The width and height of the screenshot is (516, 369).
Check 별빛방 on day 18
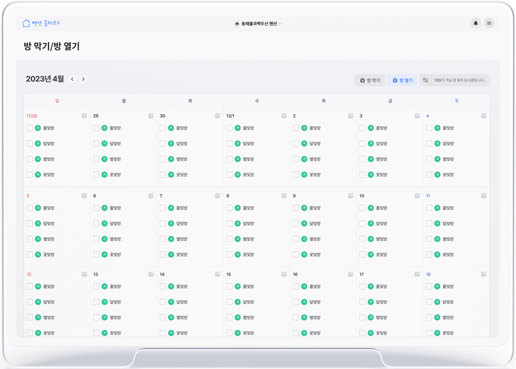(429, 317)
